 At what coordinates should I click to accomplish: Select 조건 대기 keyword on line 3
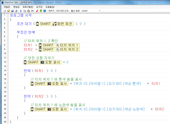(x=24, y=24)
